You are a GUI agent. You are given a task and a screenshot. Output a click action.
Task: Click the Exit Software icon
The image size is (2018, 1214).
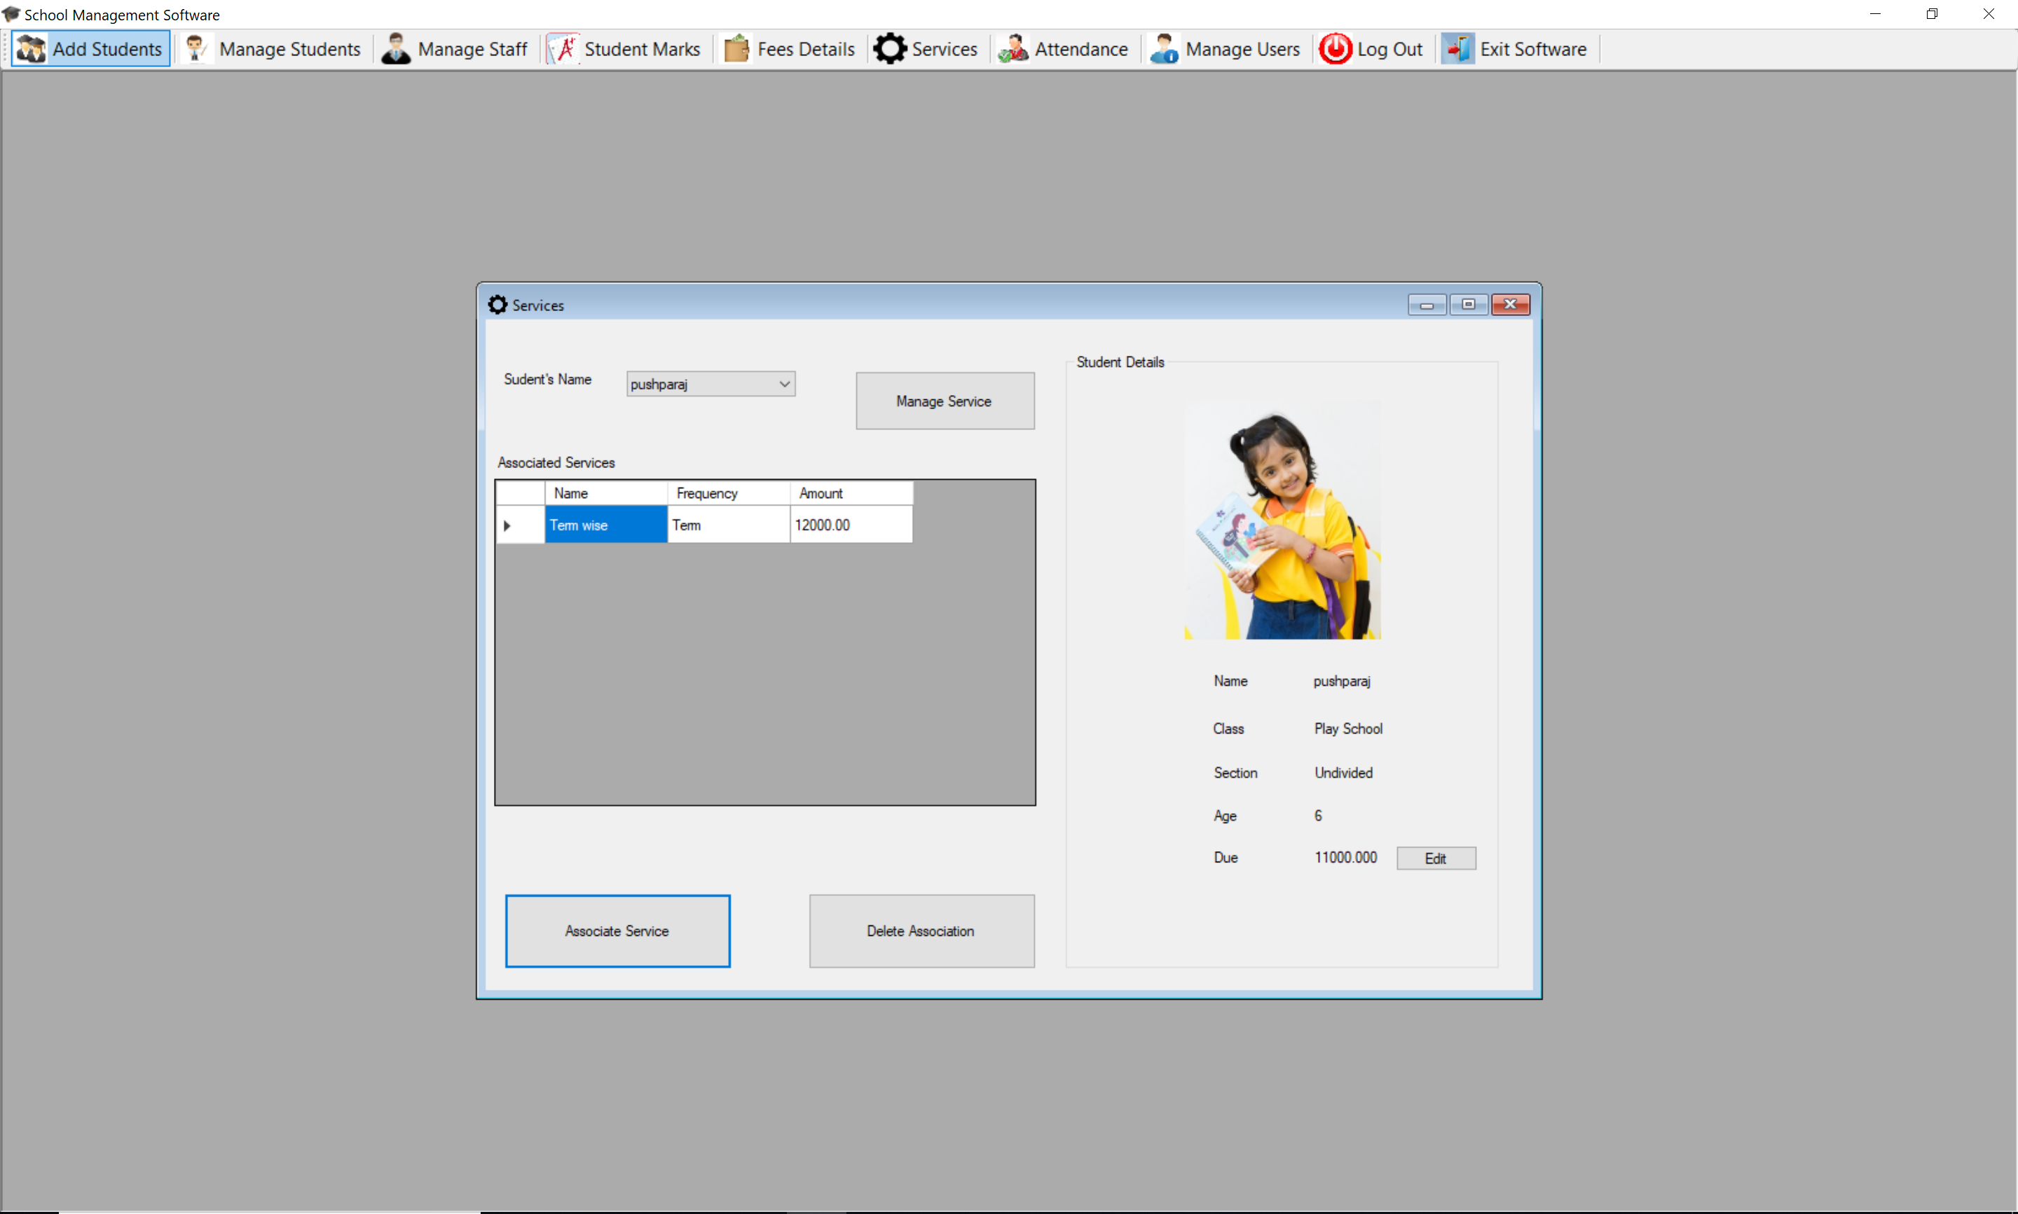point(1457,49)
